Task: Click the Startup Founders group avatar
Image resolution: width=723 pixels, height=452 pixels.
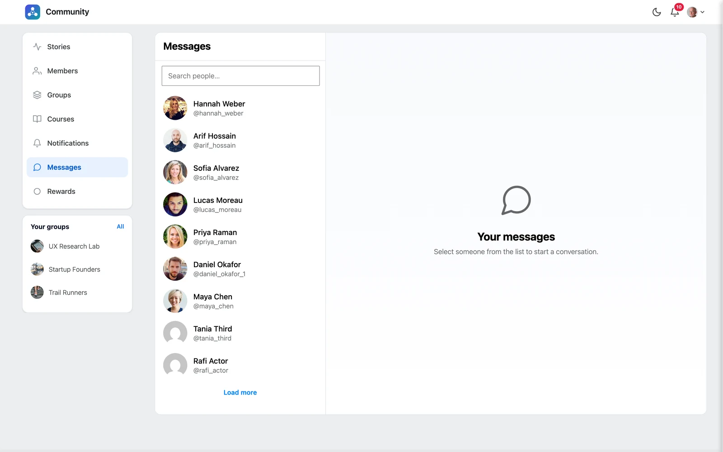Action: pyautogui.click(x=37, y=269)
